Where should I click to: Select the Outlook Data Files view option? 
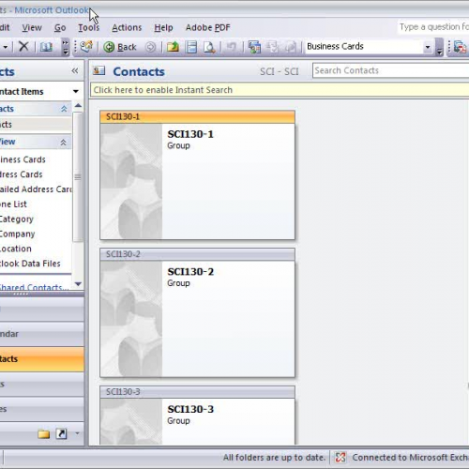point(30,264)
